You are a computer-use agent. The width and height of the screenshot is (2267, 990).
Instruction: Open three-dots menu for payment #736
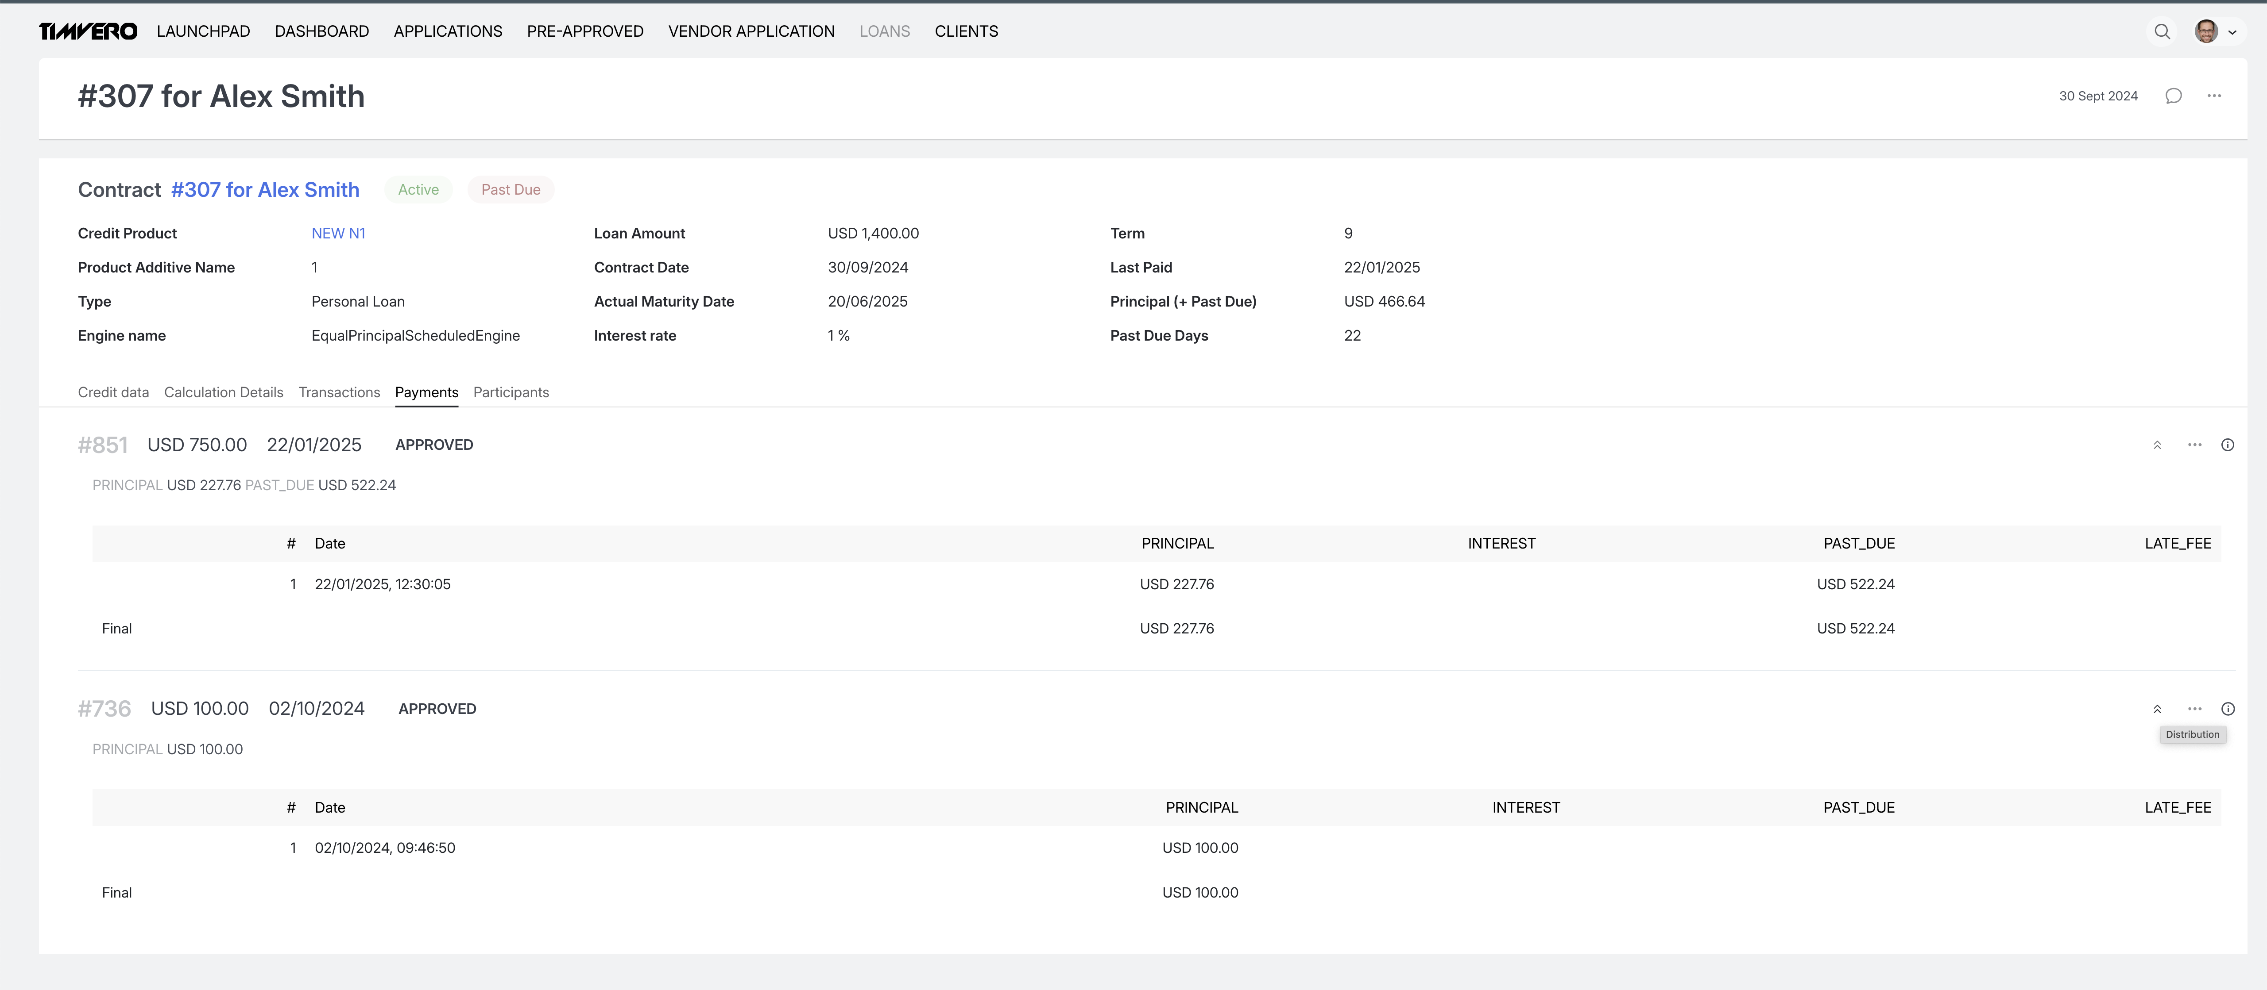point(2194,709)
